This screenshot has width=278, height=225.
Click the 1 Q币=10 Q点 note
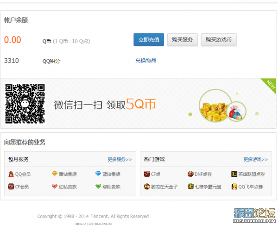[x=71, y=41]
